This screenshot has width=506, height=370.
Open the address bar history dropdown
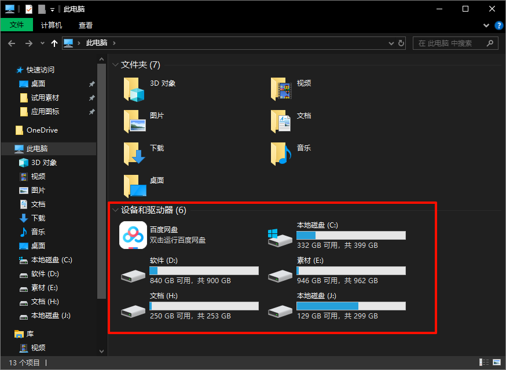click(x=391, y=43)
